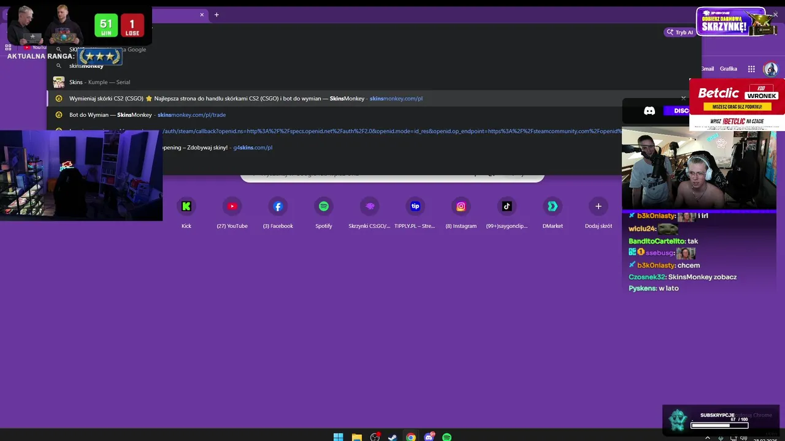Show hidden system tray icons chevron

(x=708, y=438)
